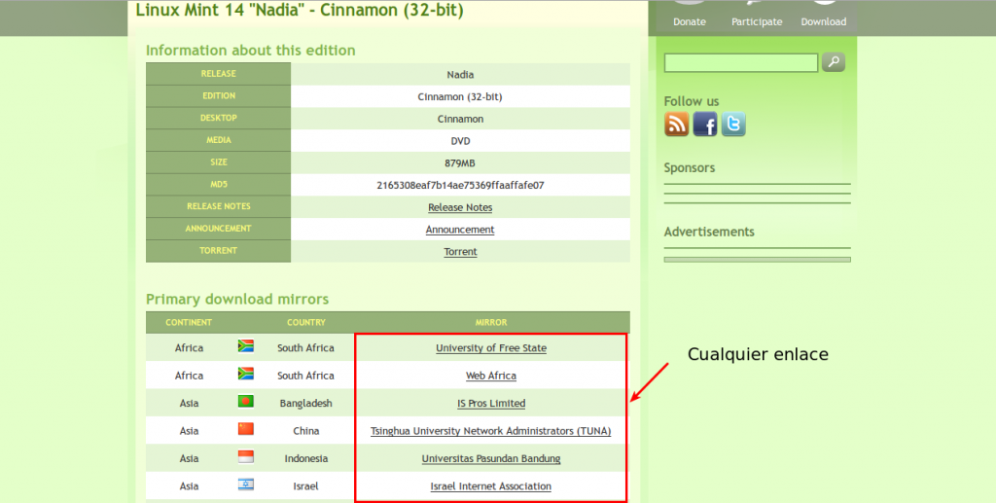Click the South Africa flag beside University of Free State
This screenshot has height=503, width=996.
pyautogui.click(x=246, y=346)
